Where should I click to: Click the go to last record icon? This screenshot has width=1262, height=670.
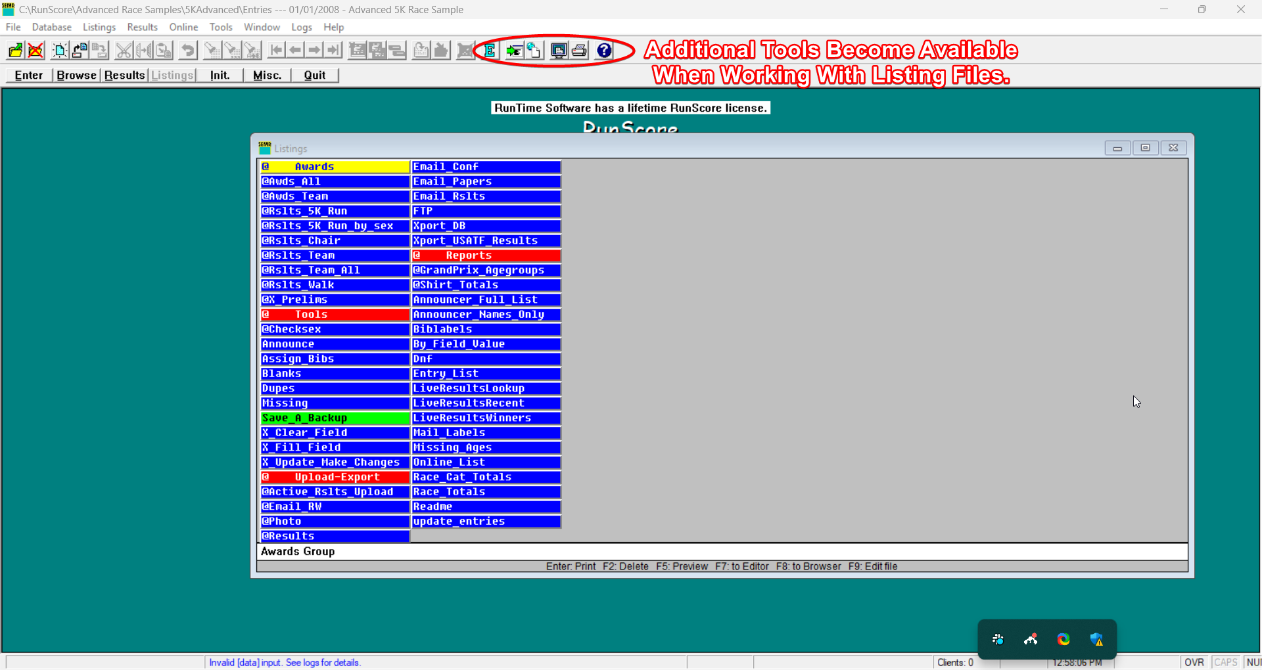point(334,50)
